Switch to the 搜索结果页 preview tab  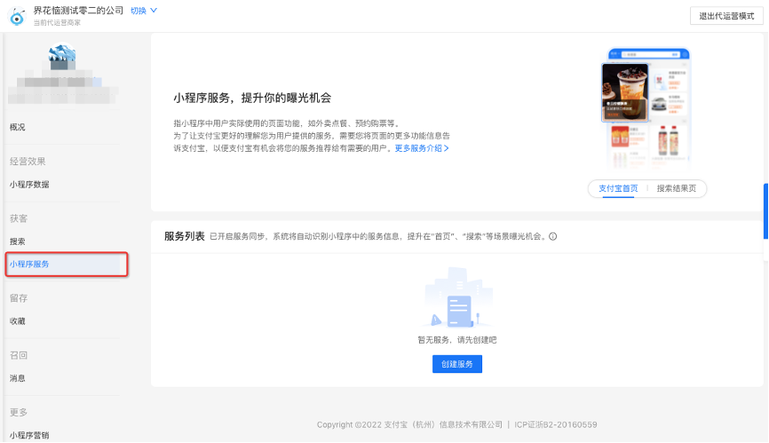(x=677, y=188)
